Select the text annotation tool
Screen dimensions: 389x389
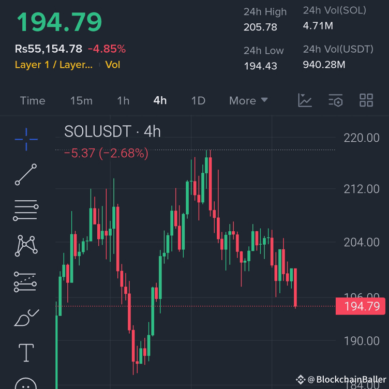(26, 353)
